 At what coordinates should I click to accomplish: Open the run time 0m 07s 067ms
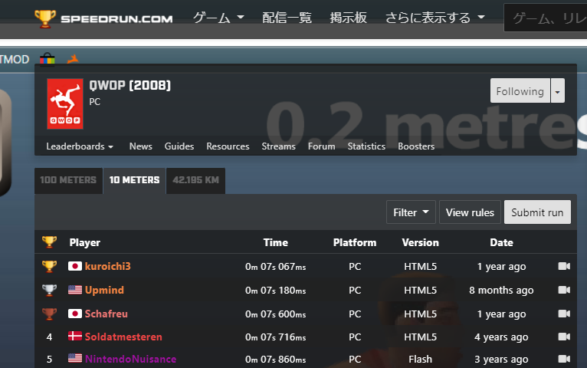[276, 267]
